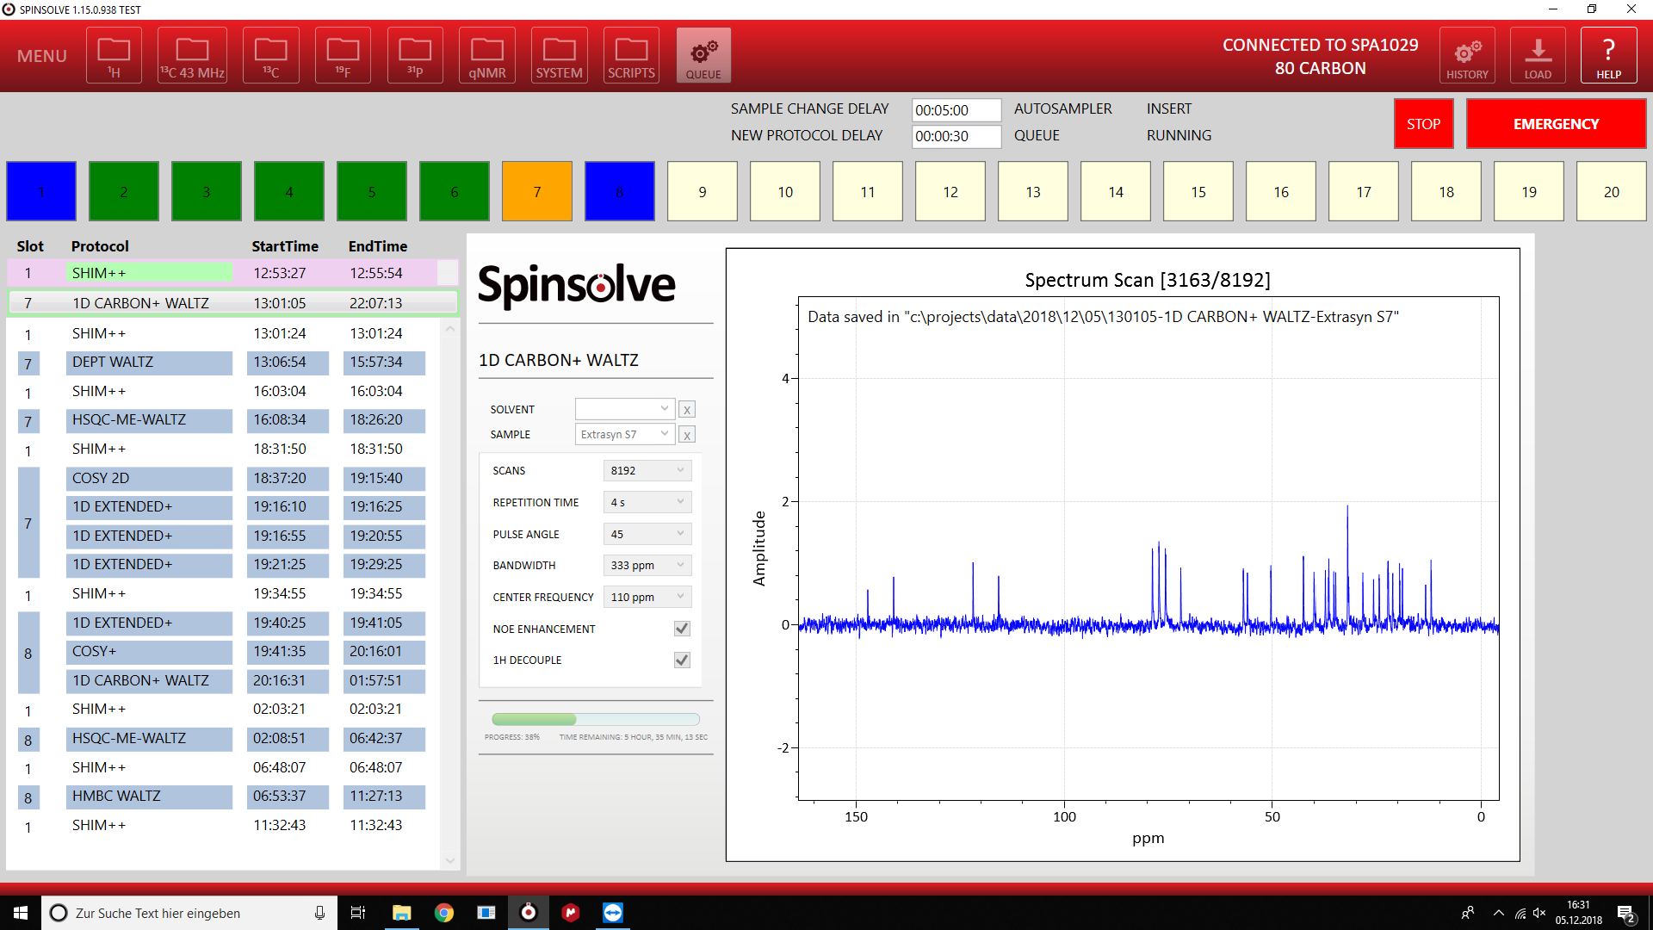Open the 31P protocol folder
This screenshot has width=1653, height=930.
[x=415, y=56]
